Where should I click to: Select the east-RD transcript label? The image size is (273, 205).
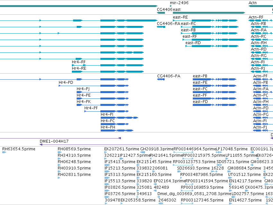click(193, 43)
